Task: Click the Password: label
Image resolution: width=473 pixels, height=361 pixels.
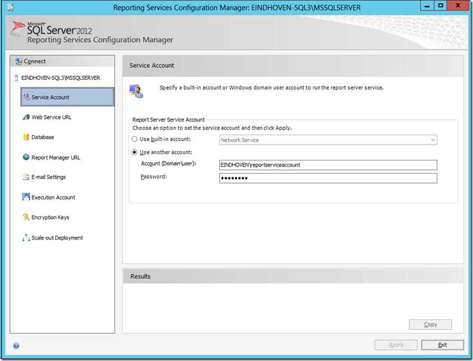Action: (154, 176)
